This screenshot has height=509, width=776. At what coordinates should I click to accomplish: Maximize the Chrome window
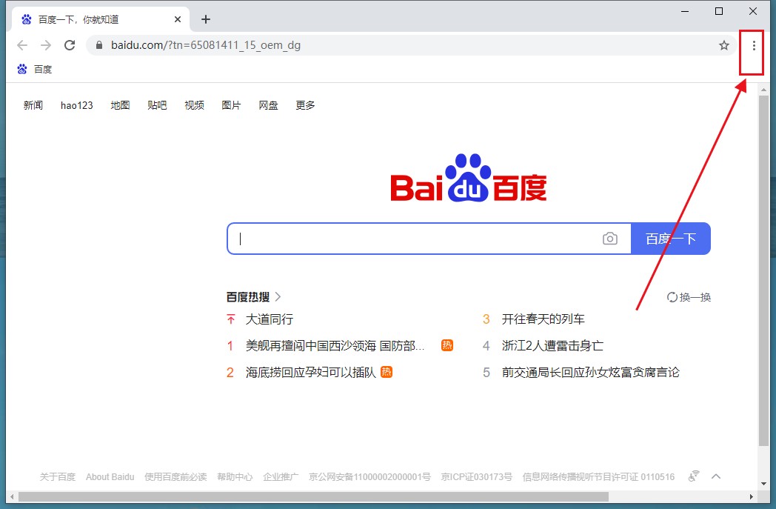click(719, 11)
